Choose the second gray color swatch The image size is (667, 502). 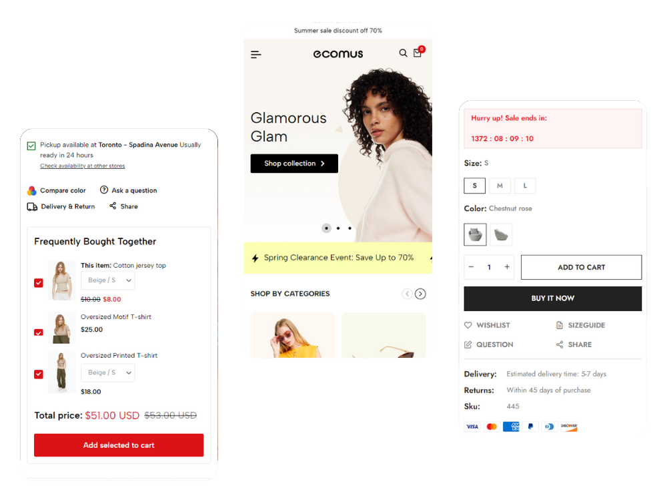pyautogui.click(x=501, y=234)
